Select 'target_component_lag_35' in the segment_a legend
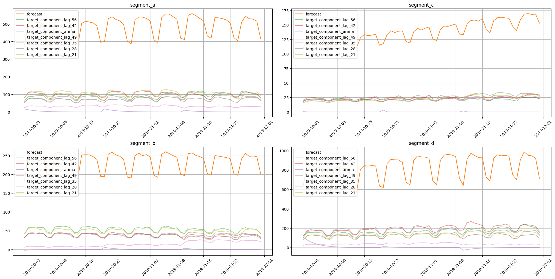The image size is (555, 279). tap(52, 43)
